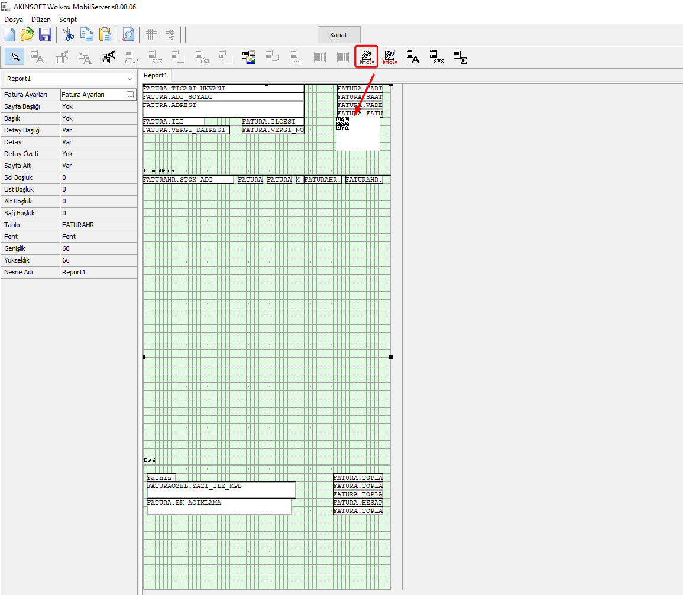Select the FATURA.VERGI_DAIRESI field

tap(186, 130)
